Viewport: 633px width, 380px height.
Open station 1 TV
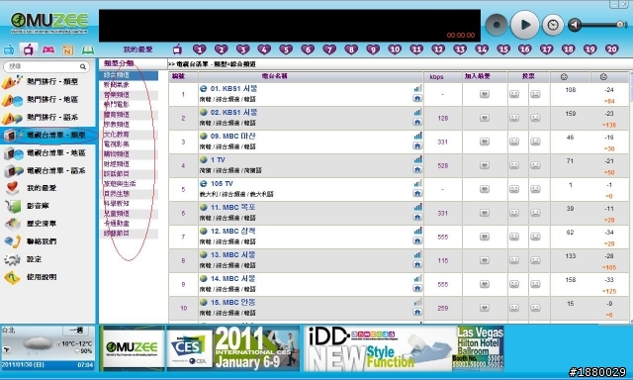click(218, 160)
